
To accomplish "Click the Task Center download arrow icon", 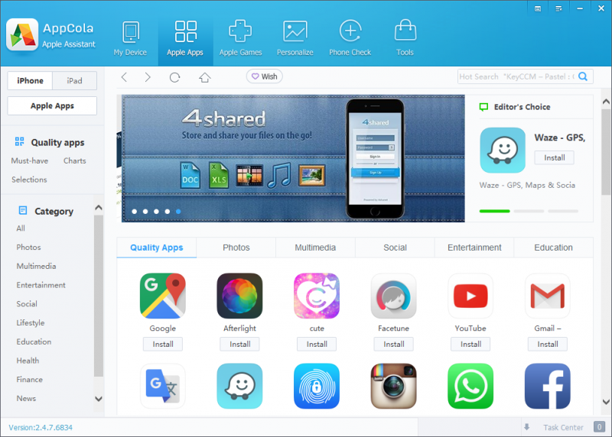I will click(527, 427).
